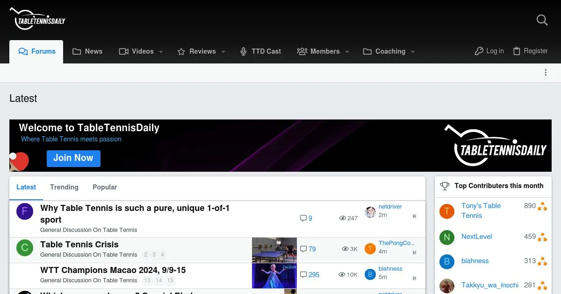Expand the Coaching dropdown arrow
561x294 pixels.
pos(412,52)
